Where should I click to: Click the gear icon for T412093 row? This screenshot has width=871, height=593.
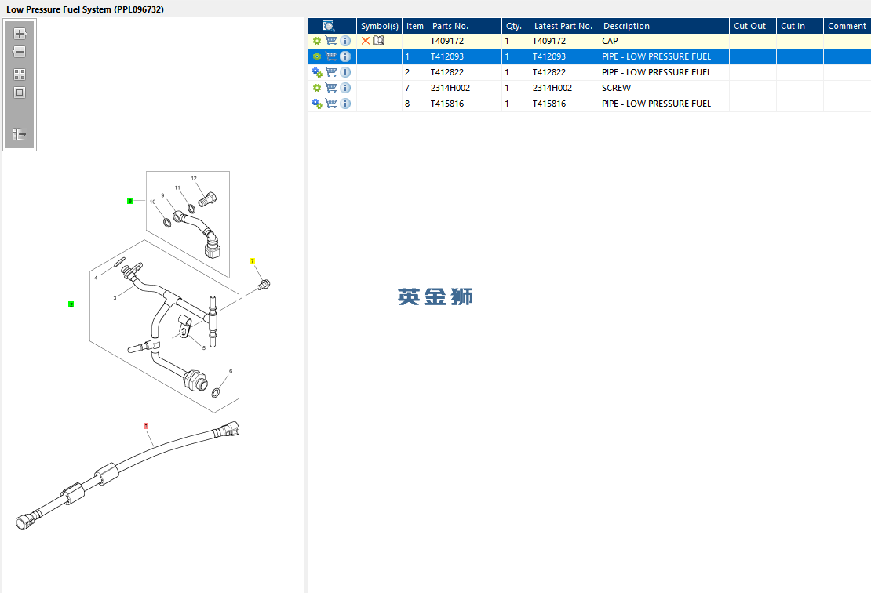click(317, 56)
